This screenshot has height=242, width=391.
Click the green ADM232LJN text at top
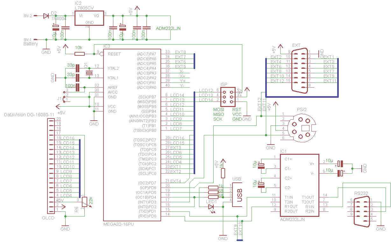pos(168,28)
